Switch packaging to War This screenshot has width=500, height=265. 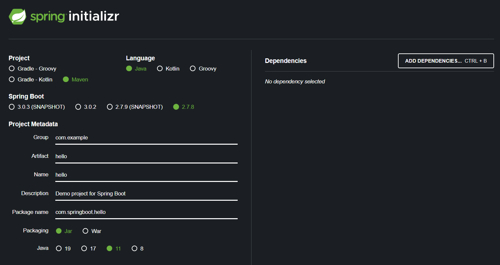92,231
